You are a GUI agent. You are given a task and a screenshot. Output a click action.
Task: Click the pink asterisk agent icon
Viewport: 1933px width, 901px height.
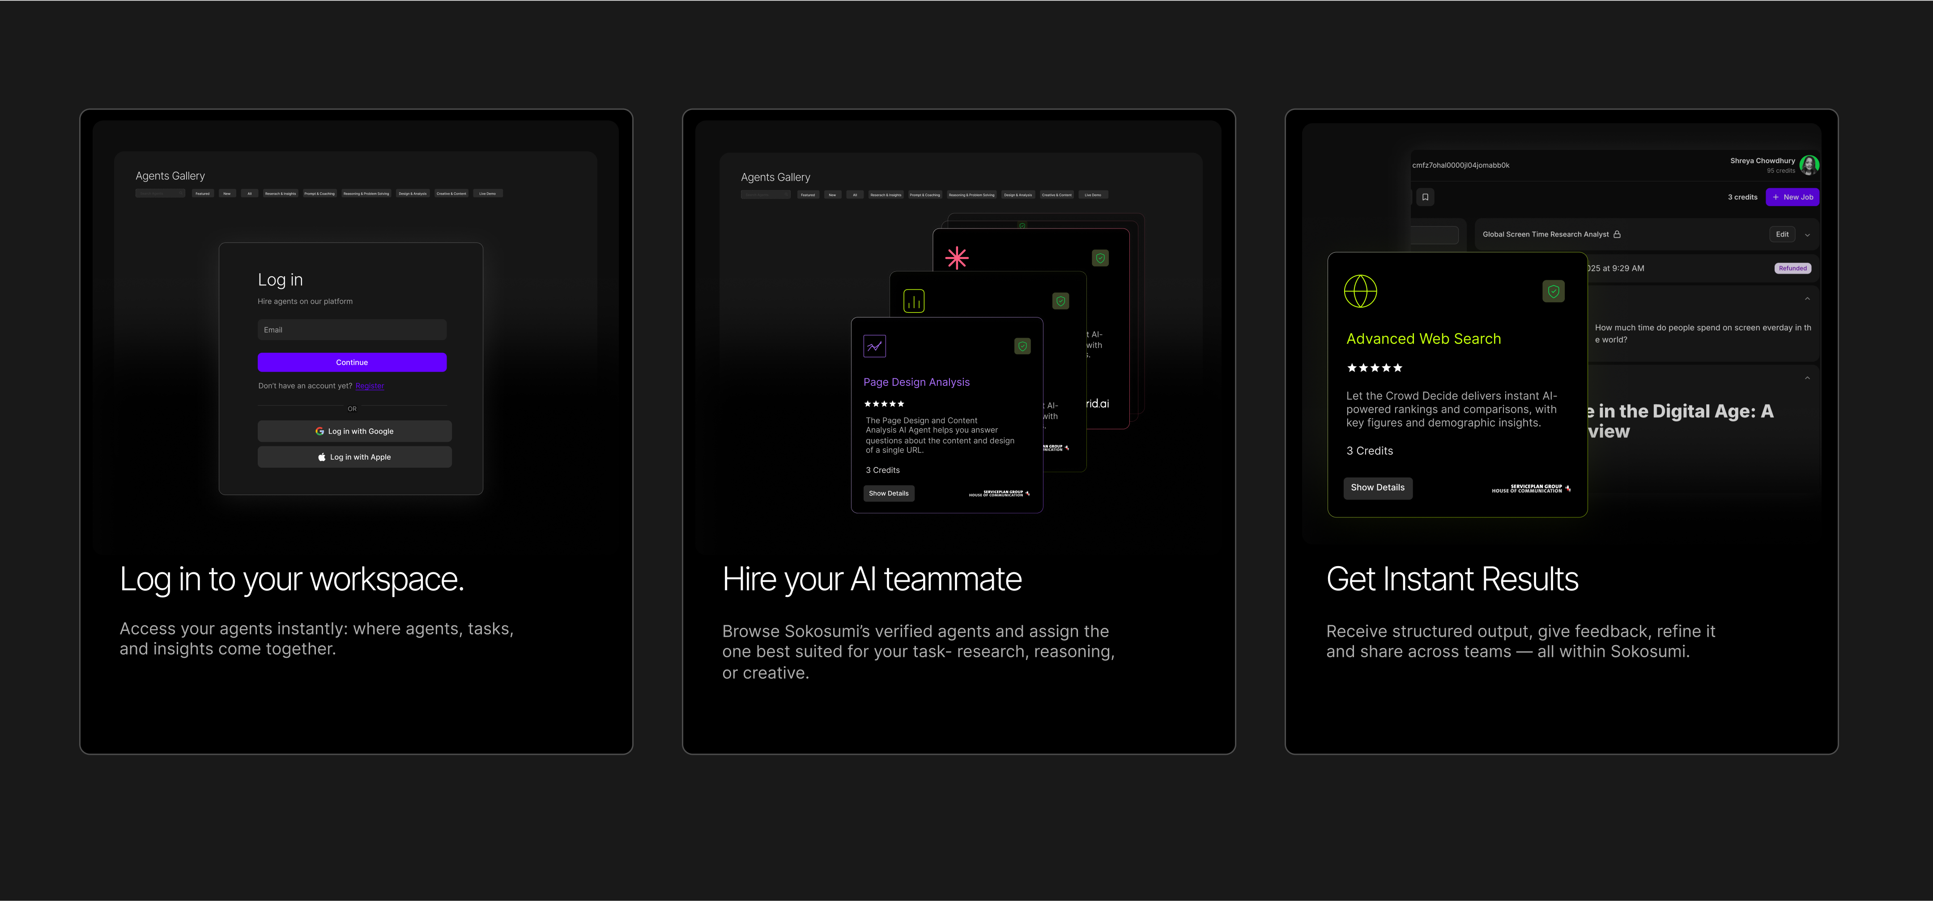point(957,258)
